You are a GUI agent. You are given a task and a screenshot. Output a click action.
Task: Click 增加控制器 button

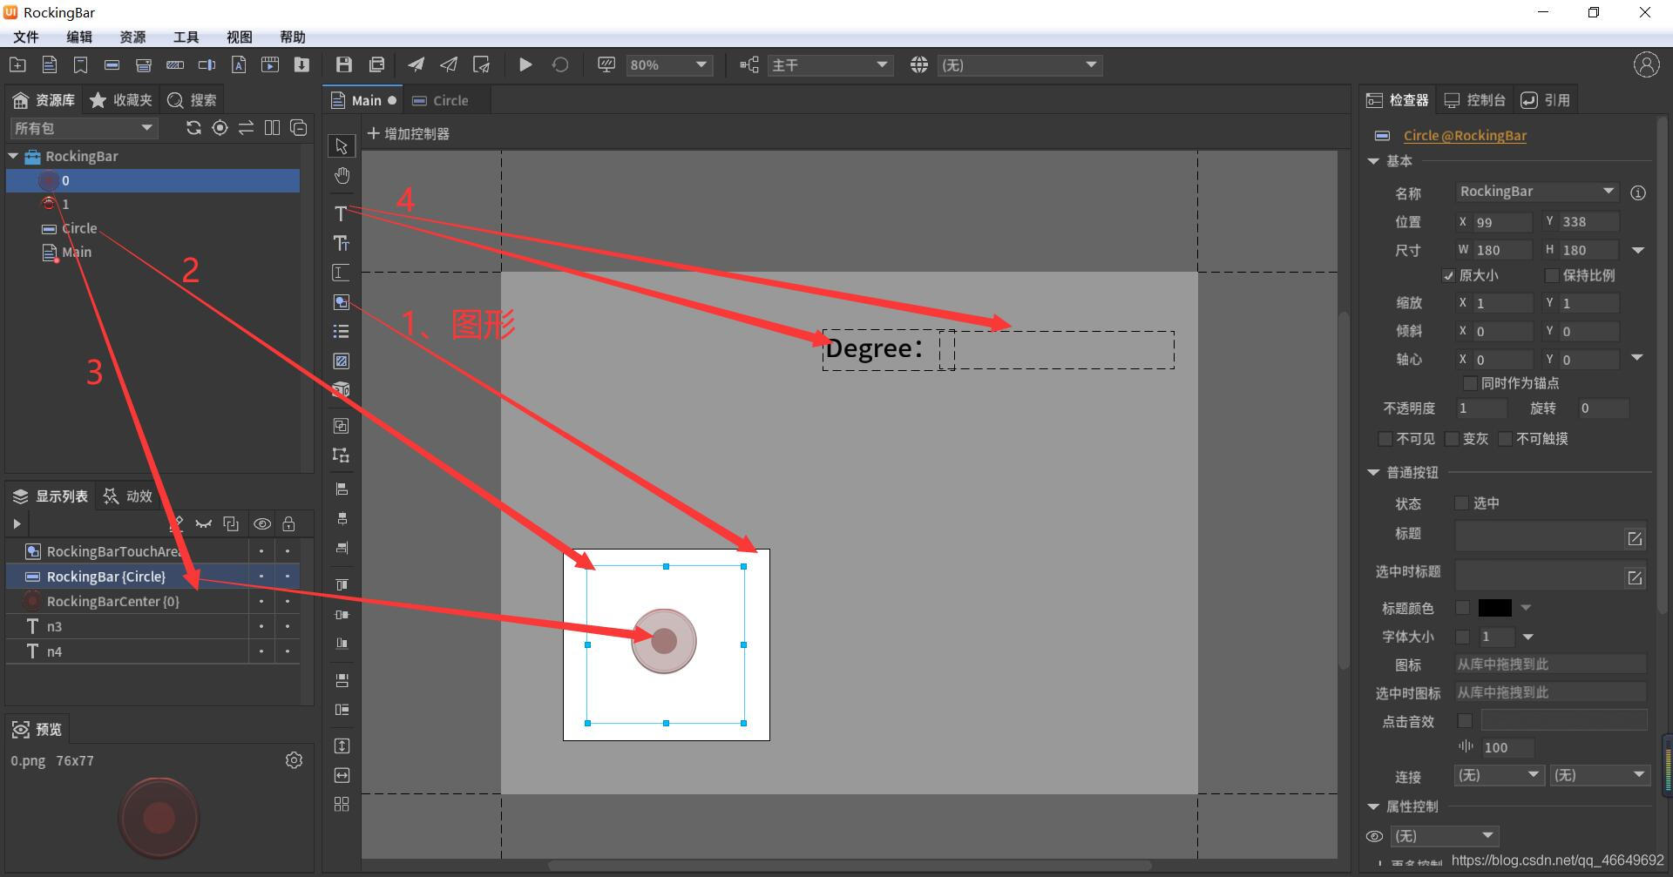[409, 133]
